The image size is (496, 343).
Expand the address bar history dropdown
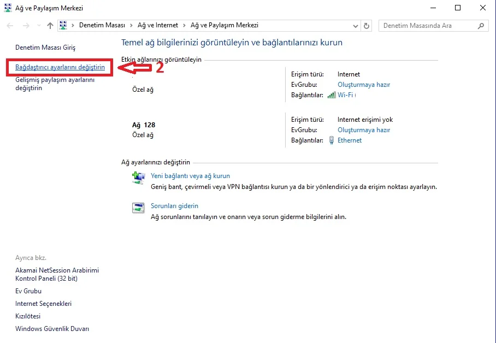(x=355, y=26)
